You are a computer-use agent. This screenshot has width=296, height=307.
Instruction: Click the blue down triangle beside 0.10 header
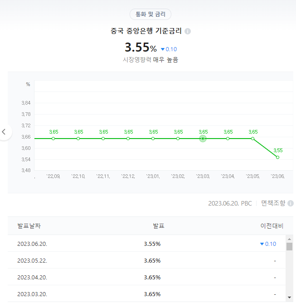point(163,49)
